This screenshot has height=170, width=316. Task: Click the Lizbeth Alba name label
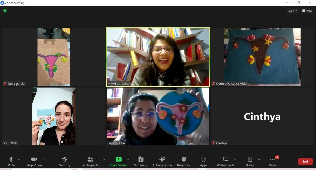116,143
